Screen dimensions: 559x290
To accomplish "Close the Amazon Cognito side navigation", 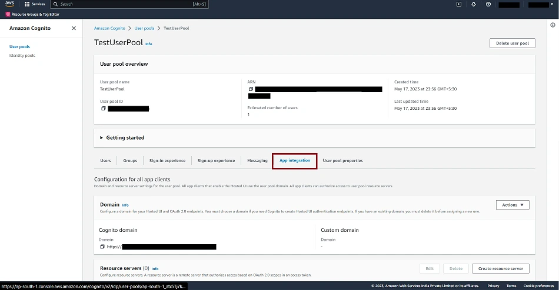I will click(74, 28).
